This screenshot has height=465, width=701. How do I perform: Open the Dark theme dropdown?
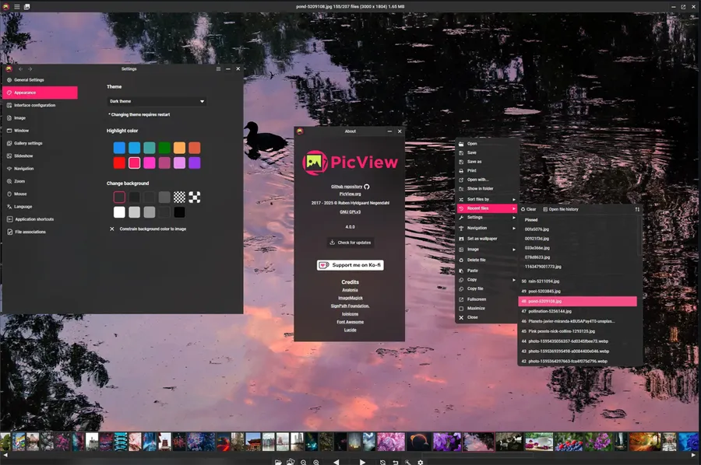(157, 101)
